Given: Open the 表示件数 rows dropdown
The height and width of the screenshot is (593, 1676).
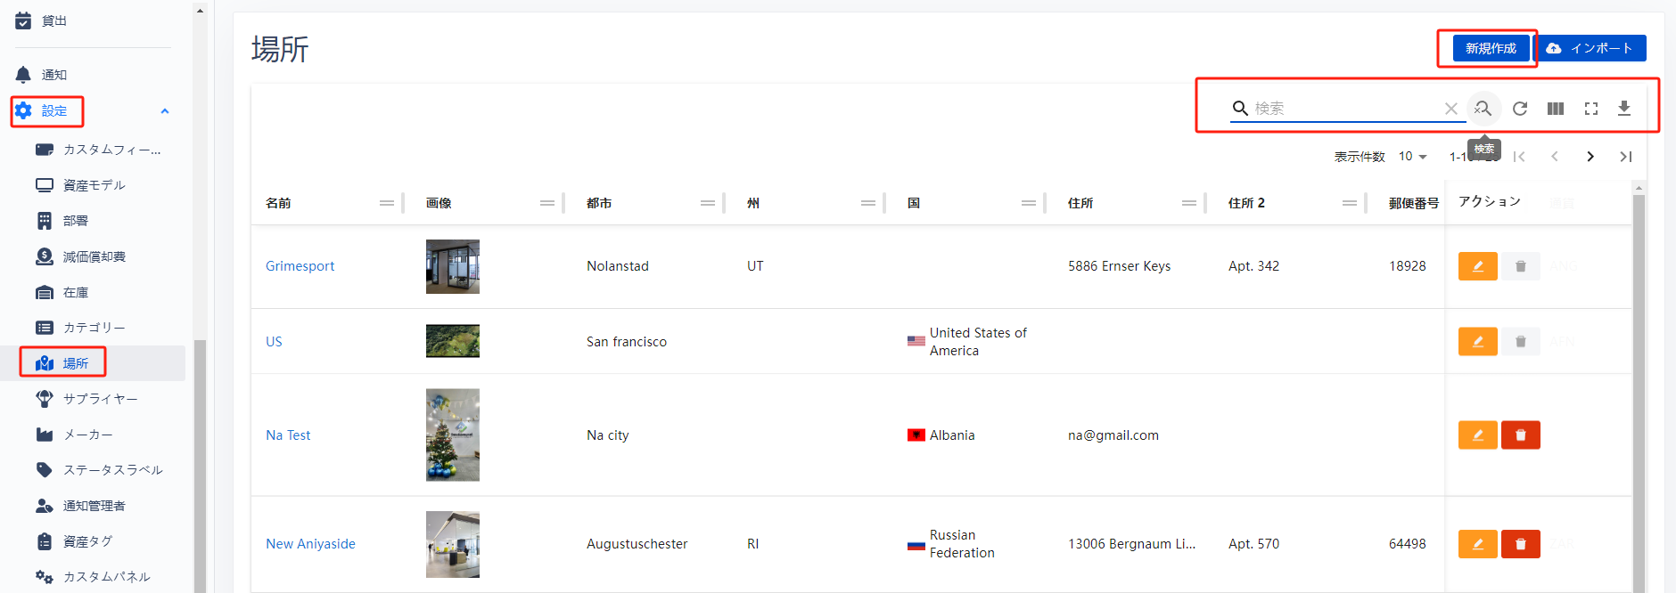Looking at the screenshot, I should tap(1413, 157).
